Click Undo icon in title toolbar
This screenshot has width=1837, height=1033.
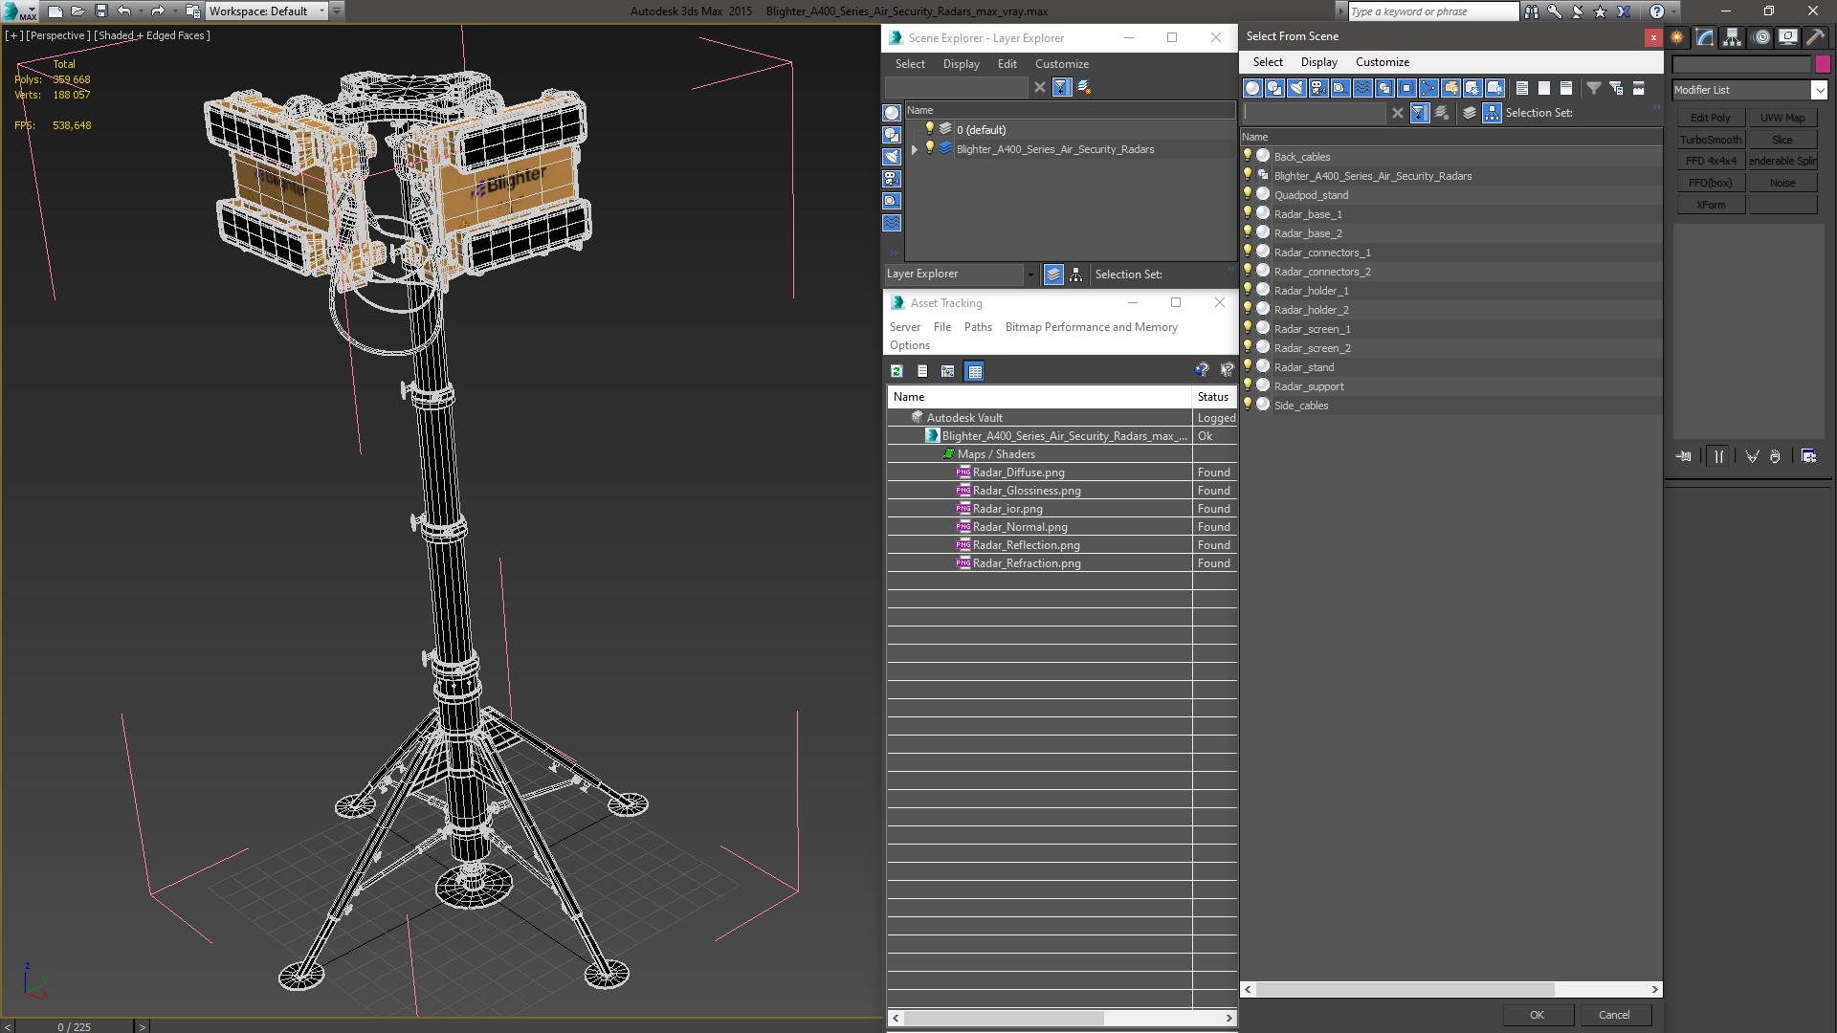pos(124,11)
